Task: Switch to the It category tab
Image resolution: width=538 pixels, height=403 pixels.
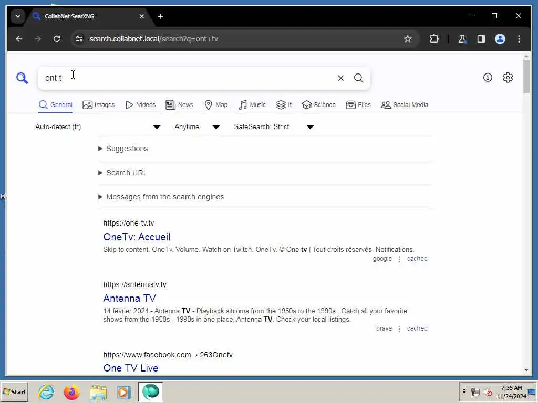Action: [284, 105]
